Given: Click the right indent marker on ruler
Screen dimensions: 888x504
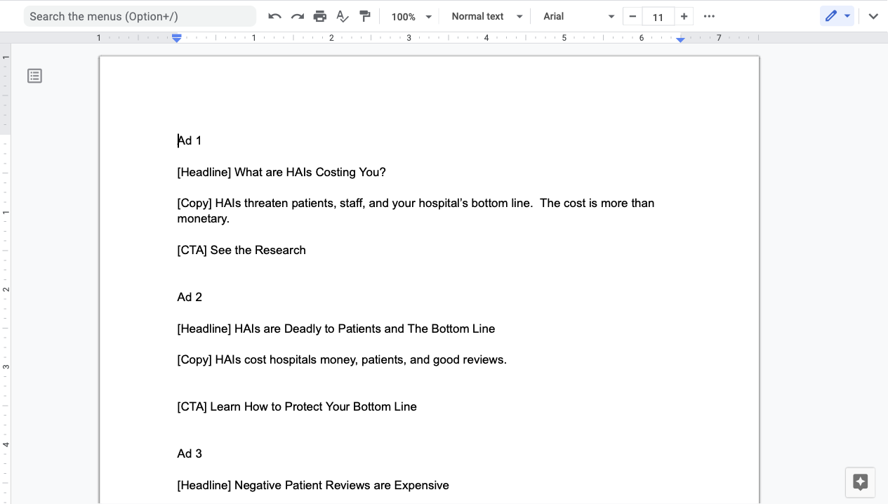Looking at the screenshot, I should click(x=680, y=39).
